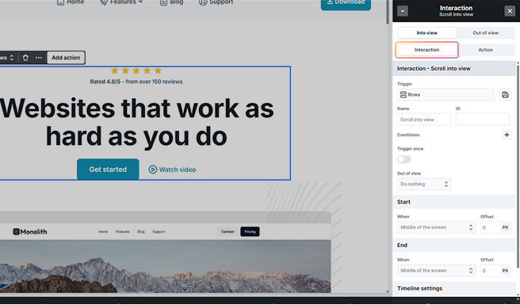Switch to the Into view tab
The image size is (520, 305).
click(426, 32)
